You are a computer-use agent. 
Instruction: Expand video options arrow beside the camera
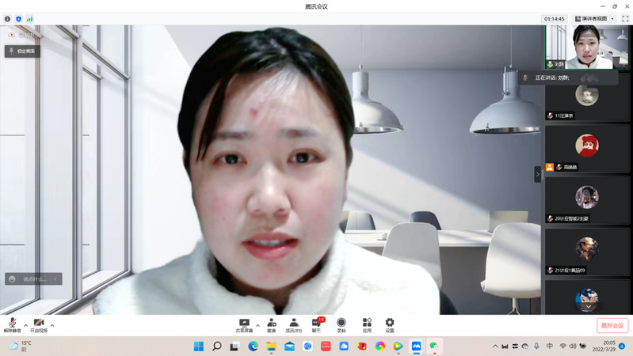pyautogui.click(x=52, y=325)
